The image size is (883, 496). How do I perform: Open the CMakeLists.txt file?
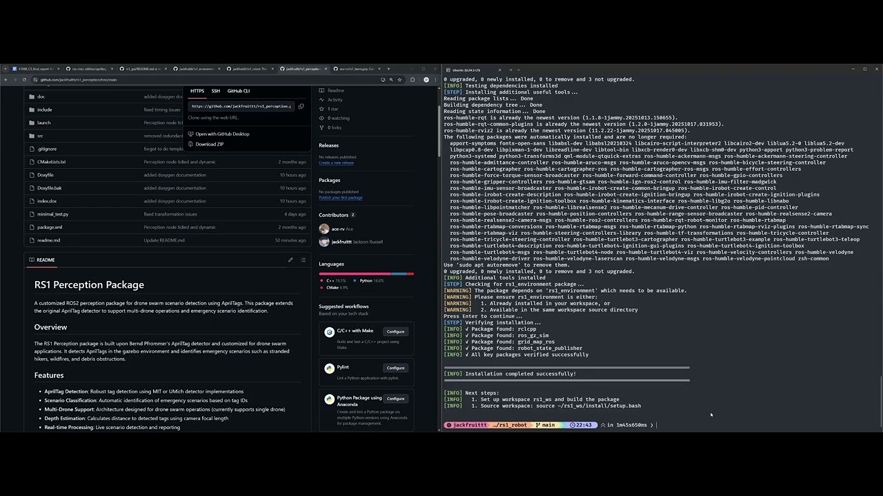pos(51,162)
